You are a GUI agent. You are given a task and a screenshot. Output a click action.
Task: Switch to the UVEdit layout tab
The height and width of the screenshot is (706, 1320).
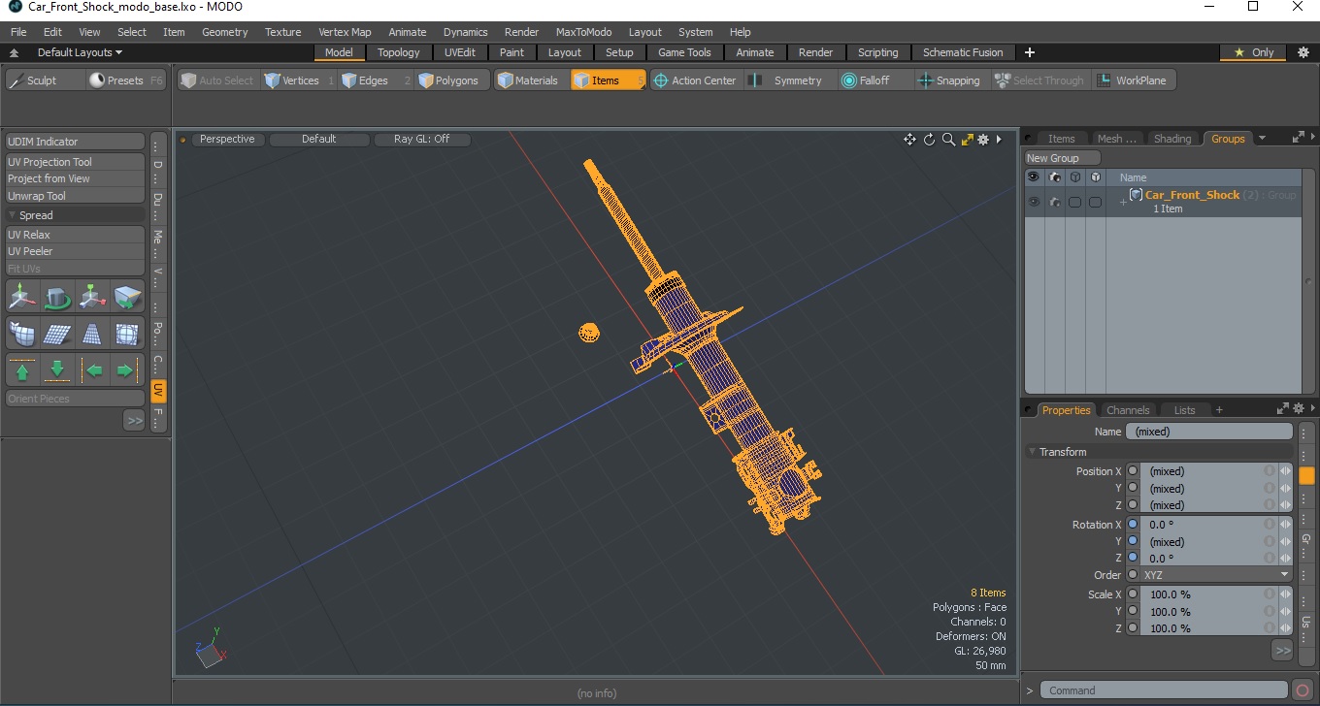(460, 52)
